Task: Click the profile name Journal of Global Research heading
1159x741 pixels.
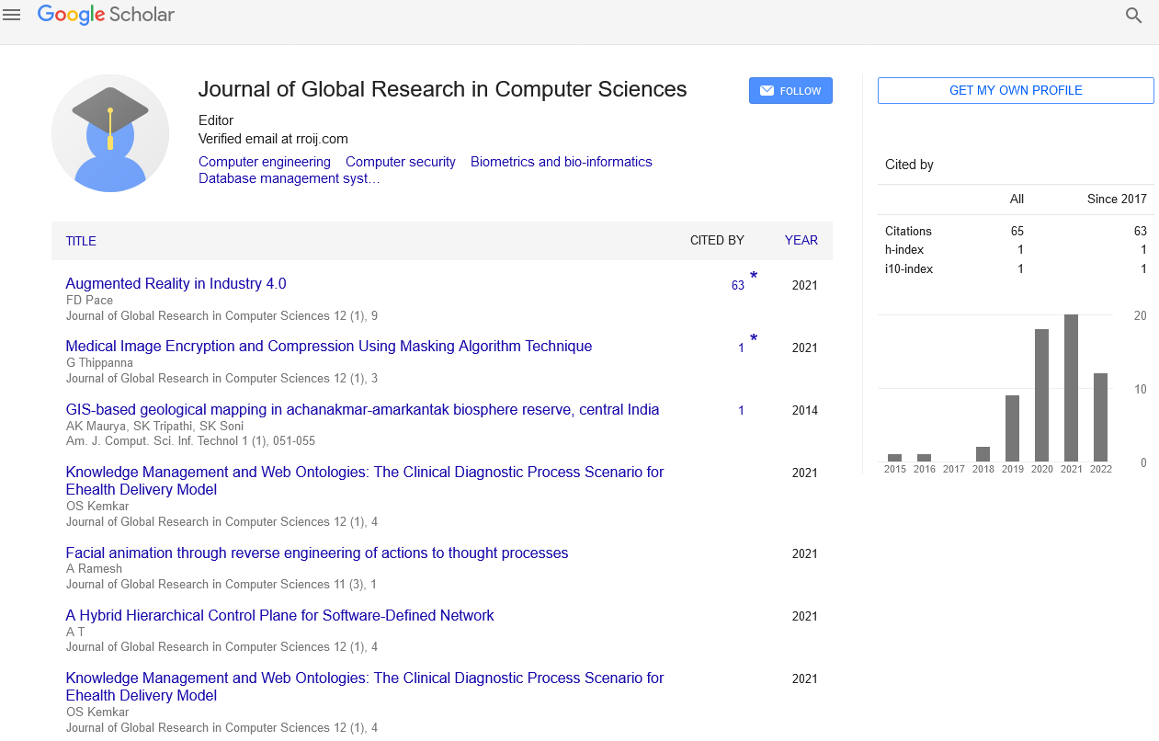Action: tap(443, 89)
